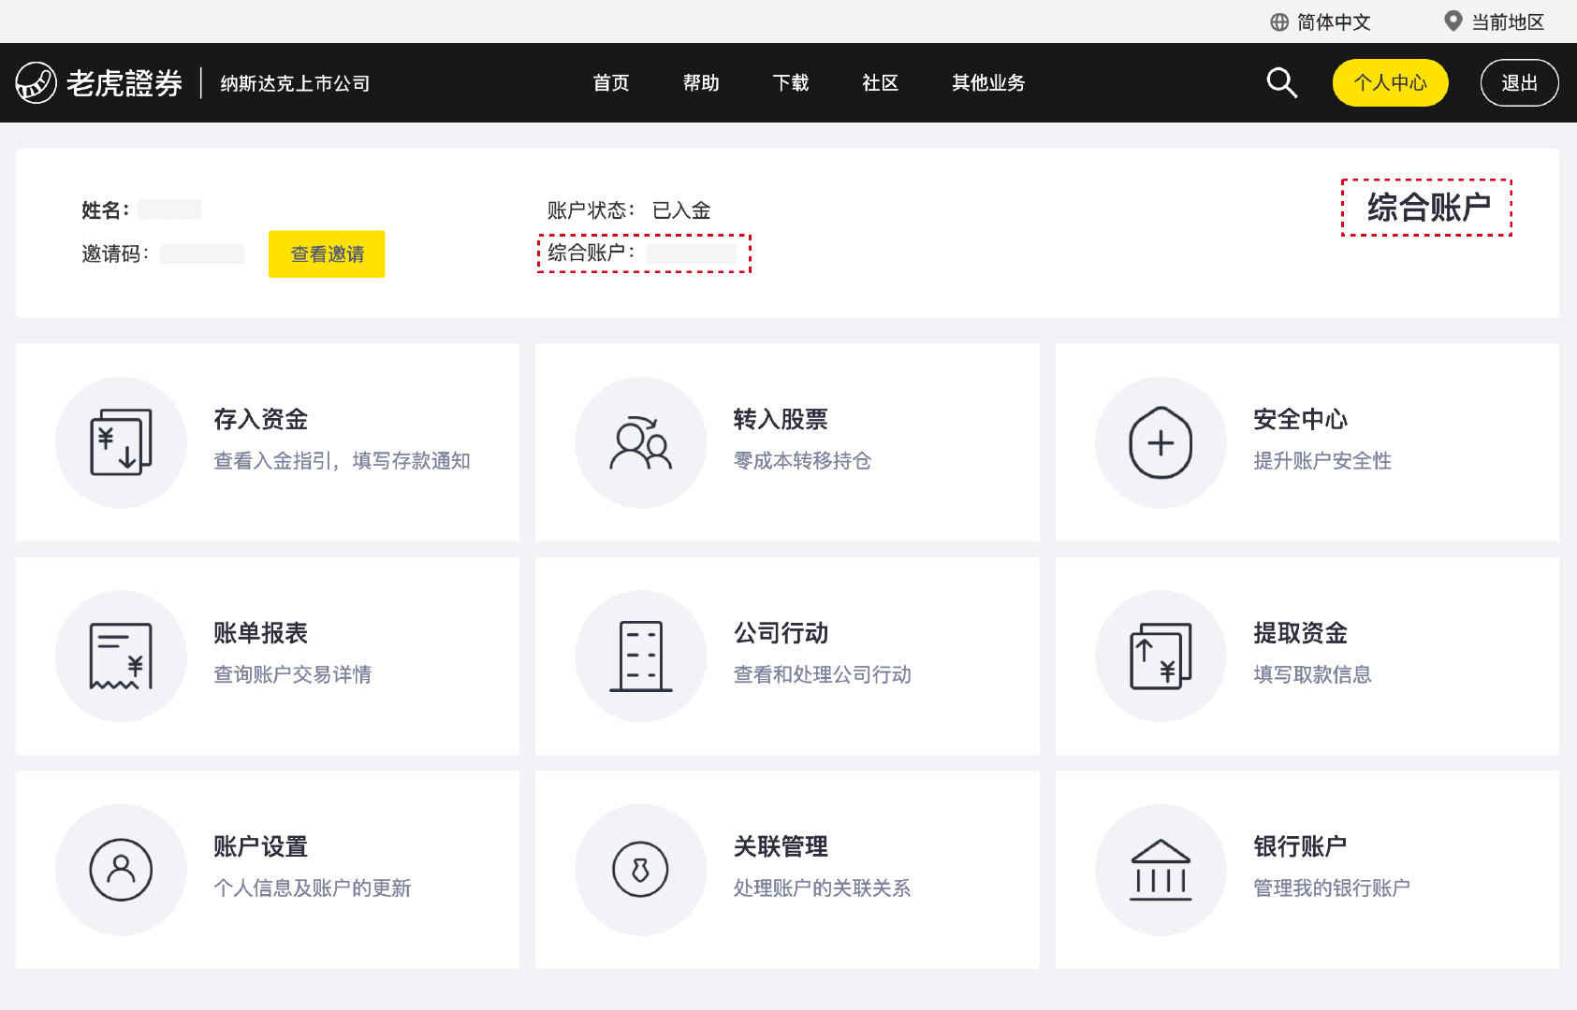
Task: Click the association management (关联管理) icon
Action: click(641, 870)
